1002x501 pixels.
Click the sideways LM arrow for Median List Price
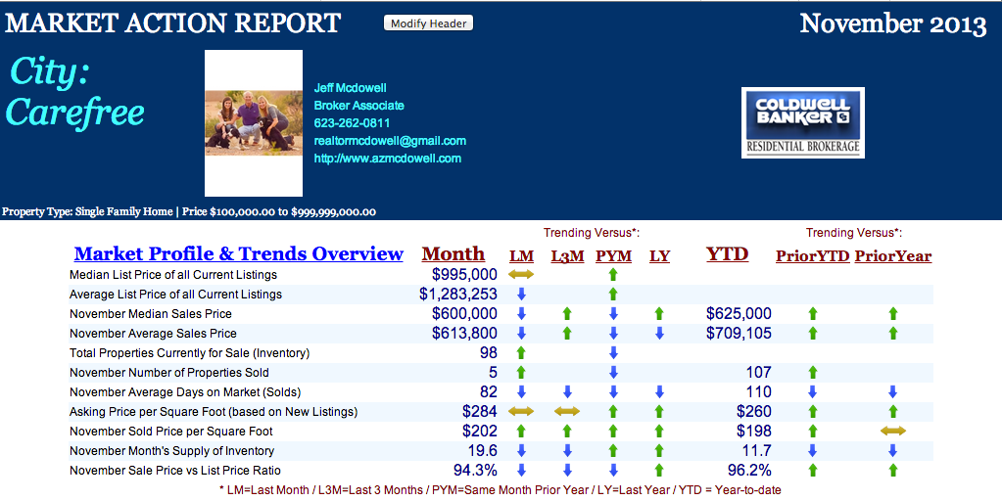pyautogui.click(x=521, y=275)
